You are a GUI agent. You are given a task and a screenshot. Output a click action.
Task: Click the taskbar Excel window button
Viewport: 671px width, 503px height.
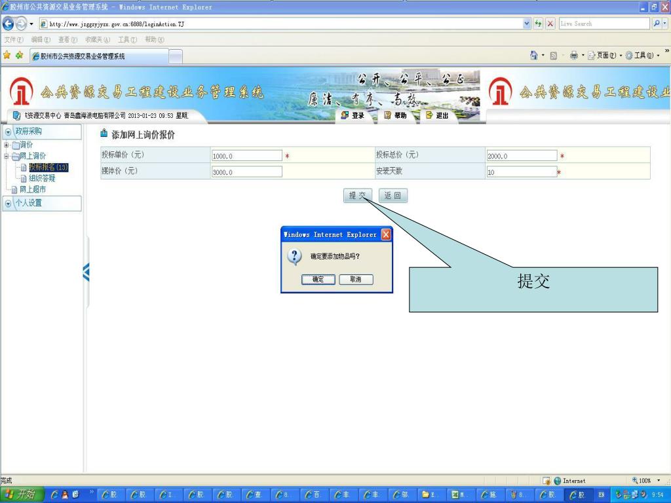pos(461,494)
